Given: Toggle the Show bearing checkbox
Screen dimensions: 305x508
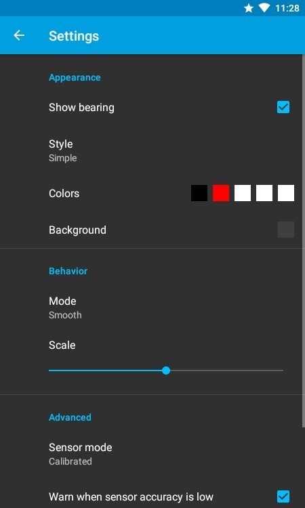Looking at the screenshot, I should [283, 107].
